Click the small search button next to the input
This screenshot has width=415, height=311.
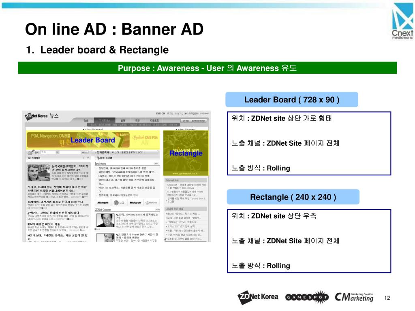[85, 152]
